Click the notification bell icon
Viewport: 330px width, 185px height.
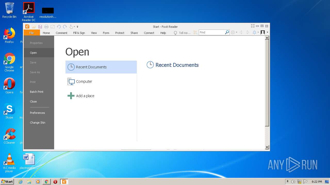[254, 32]
